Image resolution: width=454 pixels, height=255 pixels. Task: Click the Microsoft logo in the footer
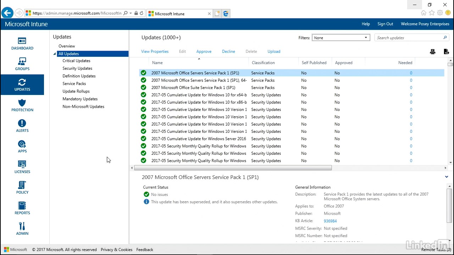coord(16,250)
